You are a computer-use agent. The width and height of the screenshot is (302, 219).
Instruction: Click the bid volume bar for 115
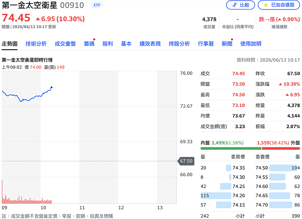click(x=216, y=196)
